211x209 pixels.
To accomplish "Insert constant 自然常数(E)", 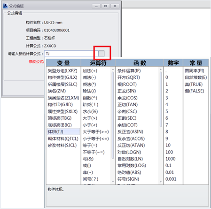I will tap(196, 77).
